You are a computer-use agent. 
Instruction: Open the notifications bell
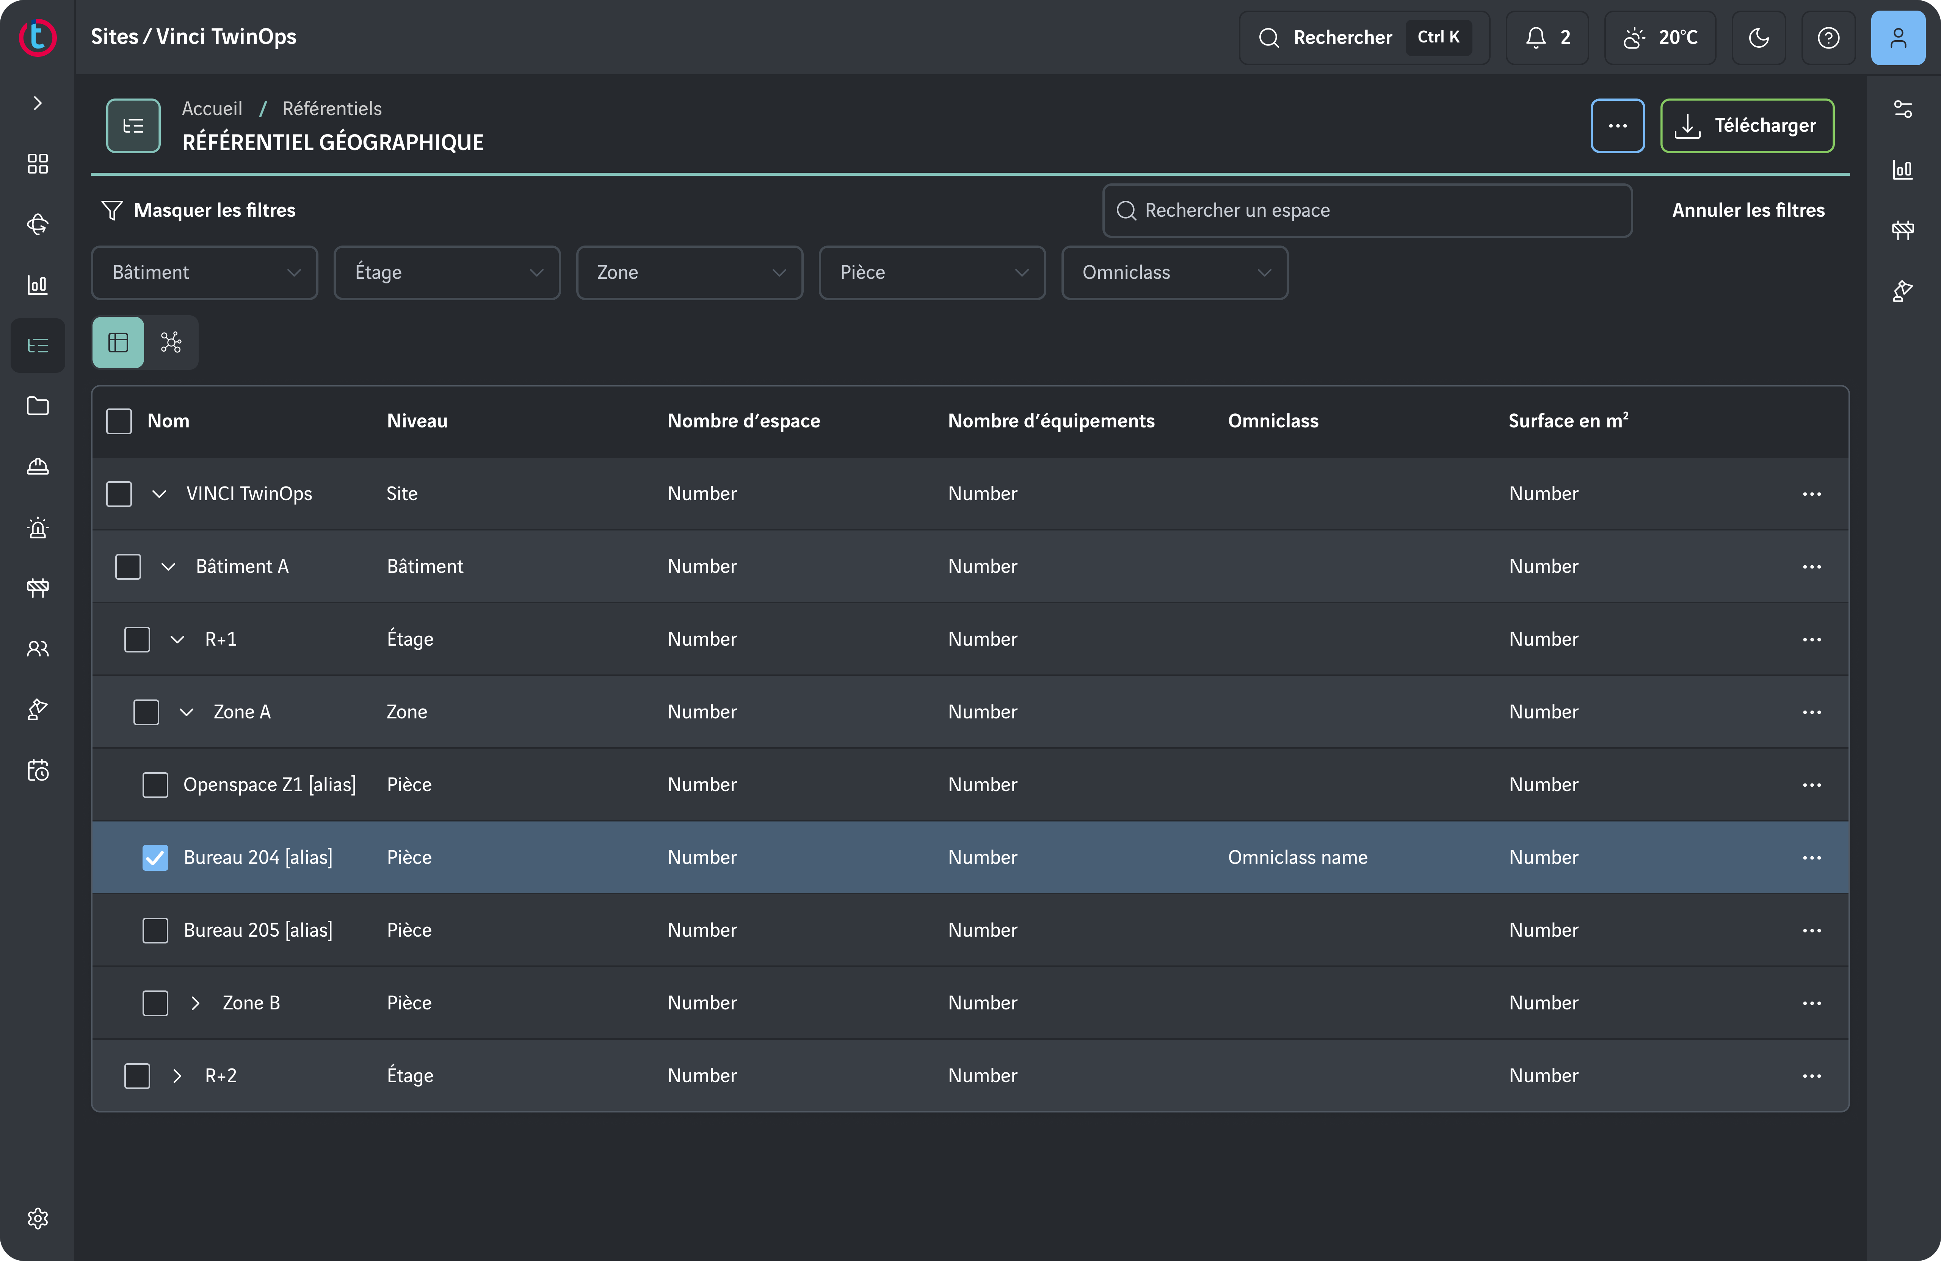click(x=1546, y=38)
